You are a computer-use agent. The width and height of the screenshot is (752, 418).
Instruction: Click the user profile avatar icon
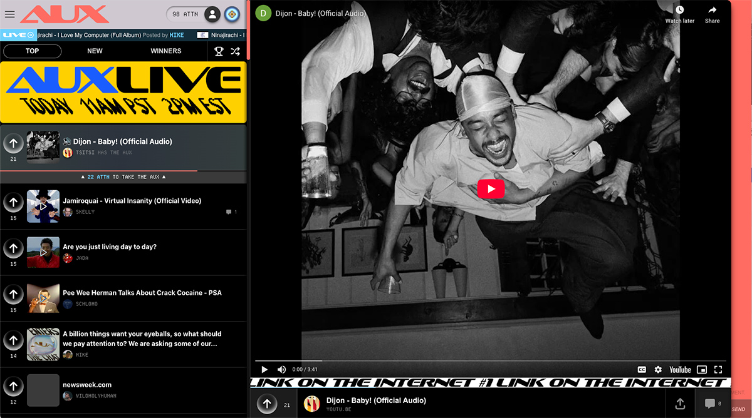point(213,14)
